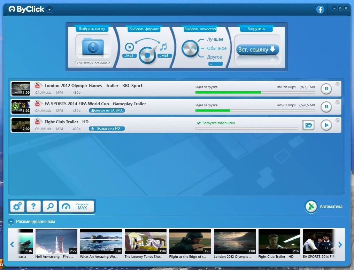This screenshot has height=270, width=354.
Task: Click YouTube icon of London 2012 row
Action: pos(38,86)
